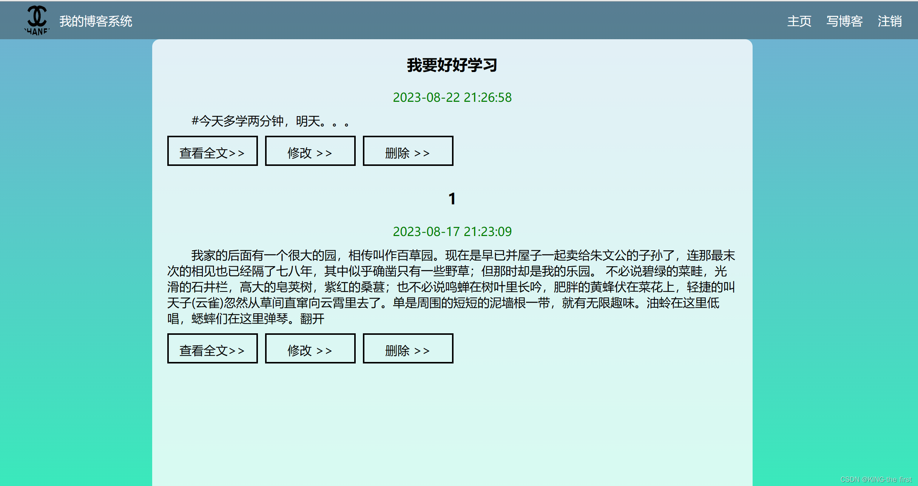Click 查看全文>> under the second article
This screenshot has width=918, height=486.
pos(212,348)
